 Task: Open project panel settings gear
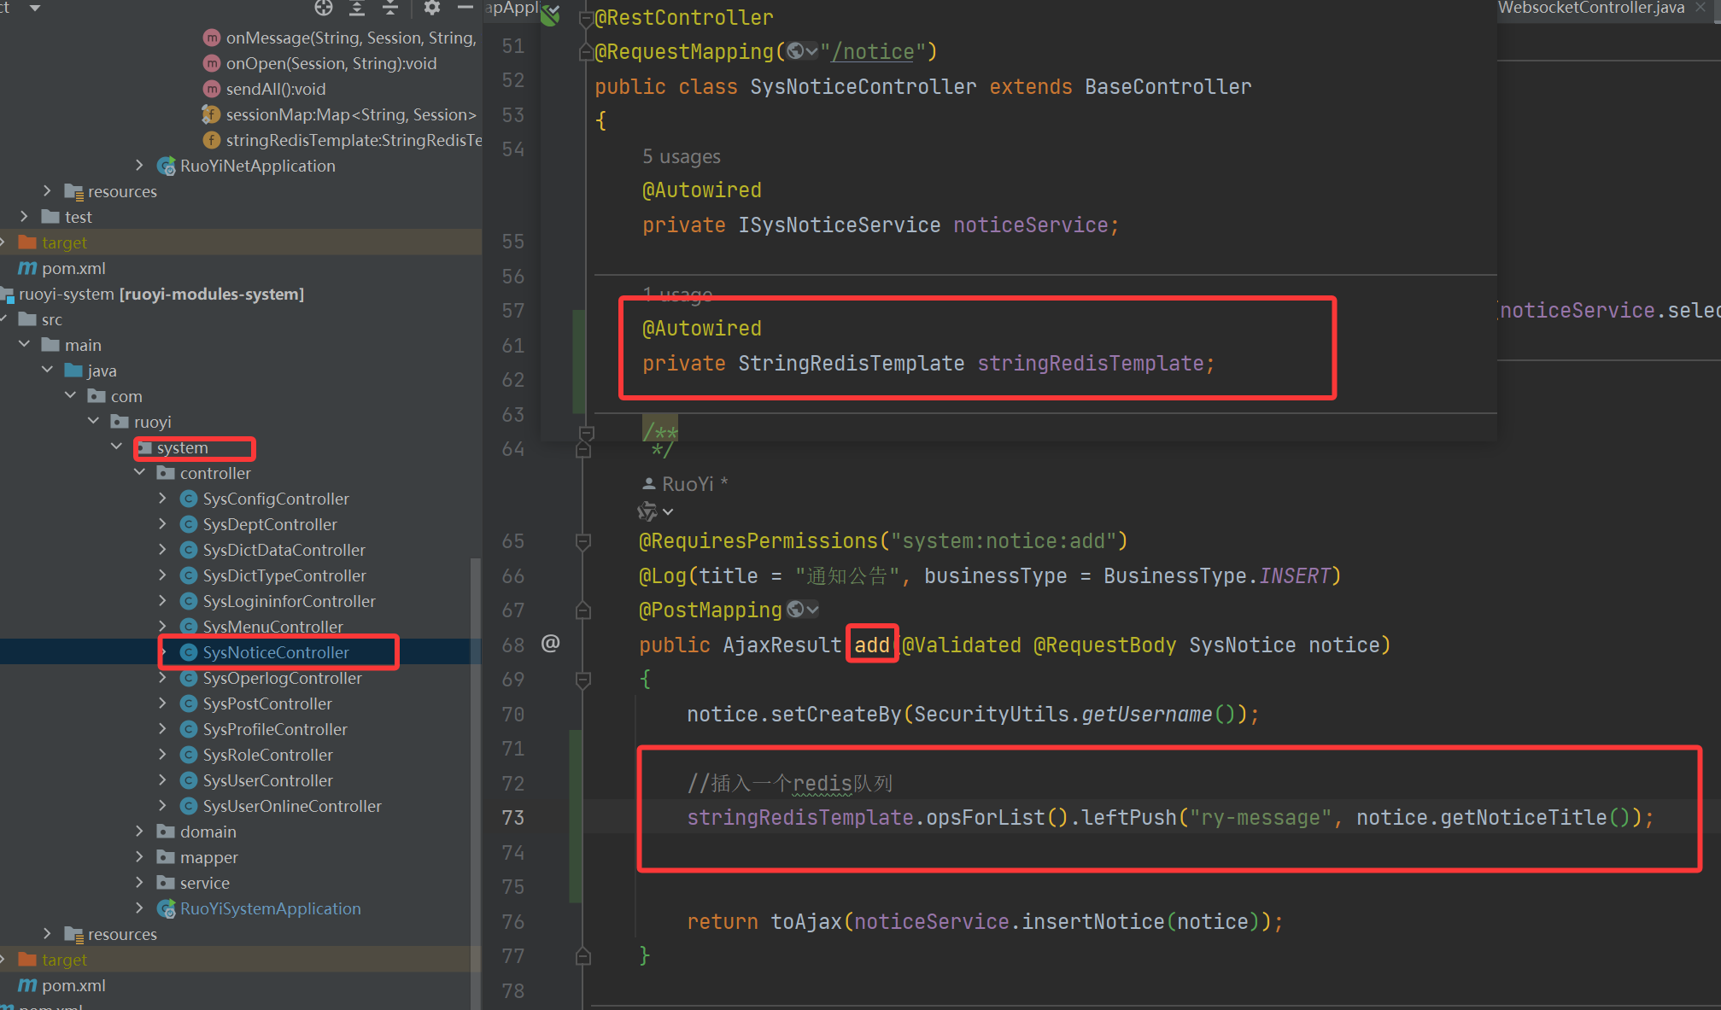432,9
